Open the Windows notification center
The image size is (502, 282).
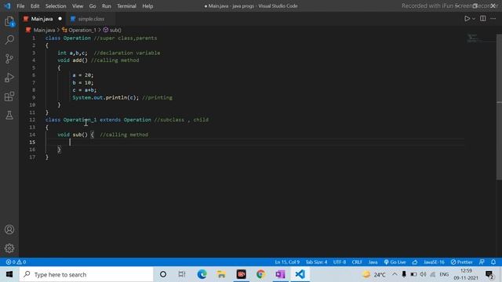tap(489, 274)
